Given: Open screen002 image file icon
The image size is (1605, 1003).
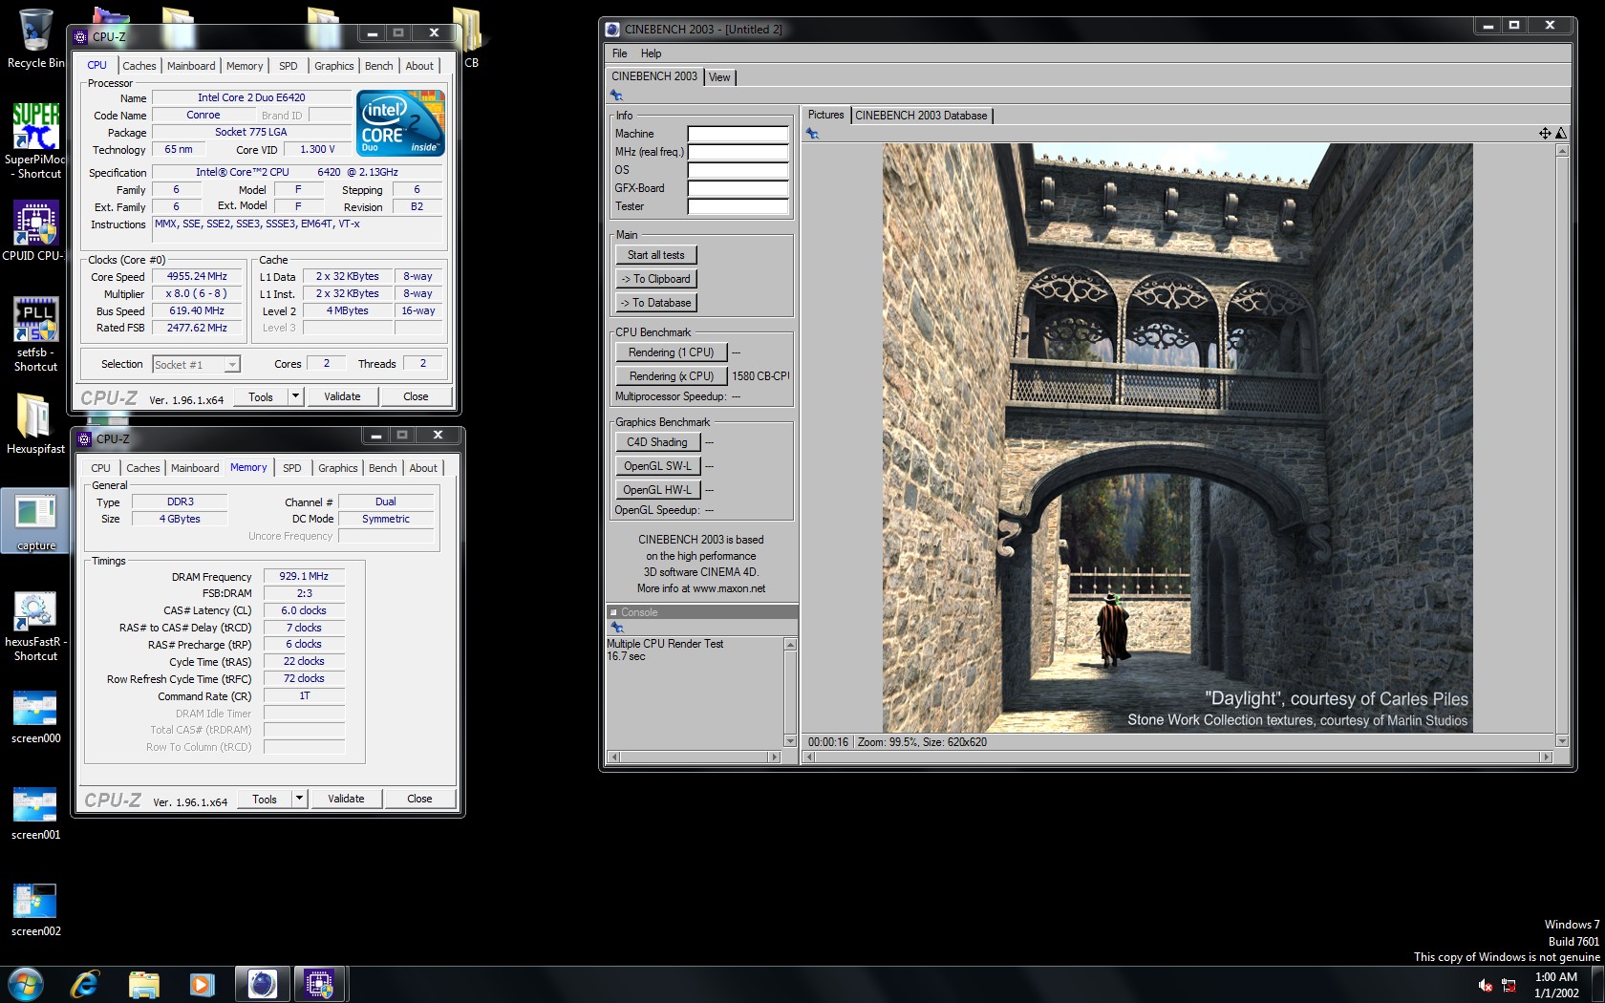Looking at the screenshot, I should coord(35,909).
